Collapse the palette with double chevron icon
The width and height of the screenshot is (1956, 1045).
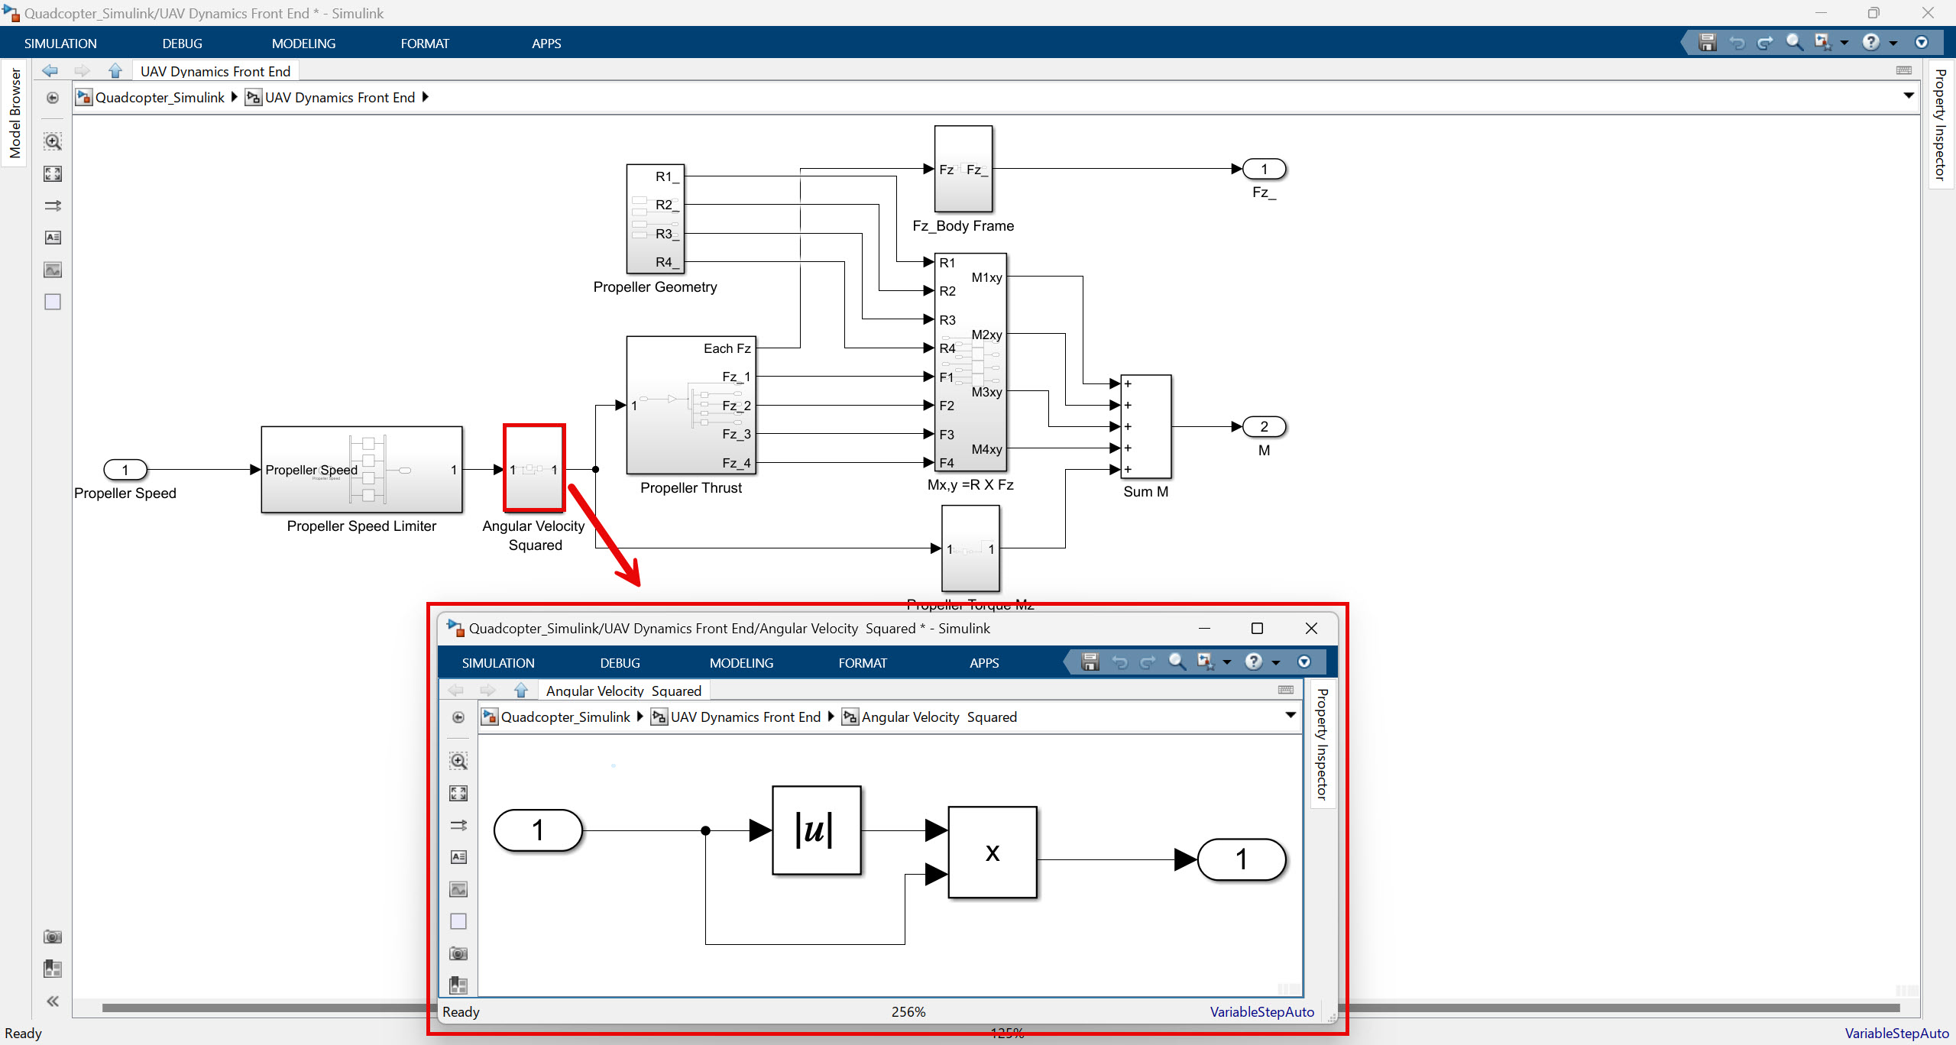point(53,1001)
